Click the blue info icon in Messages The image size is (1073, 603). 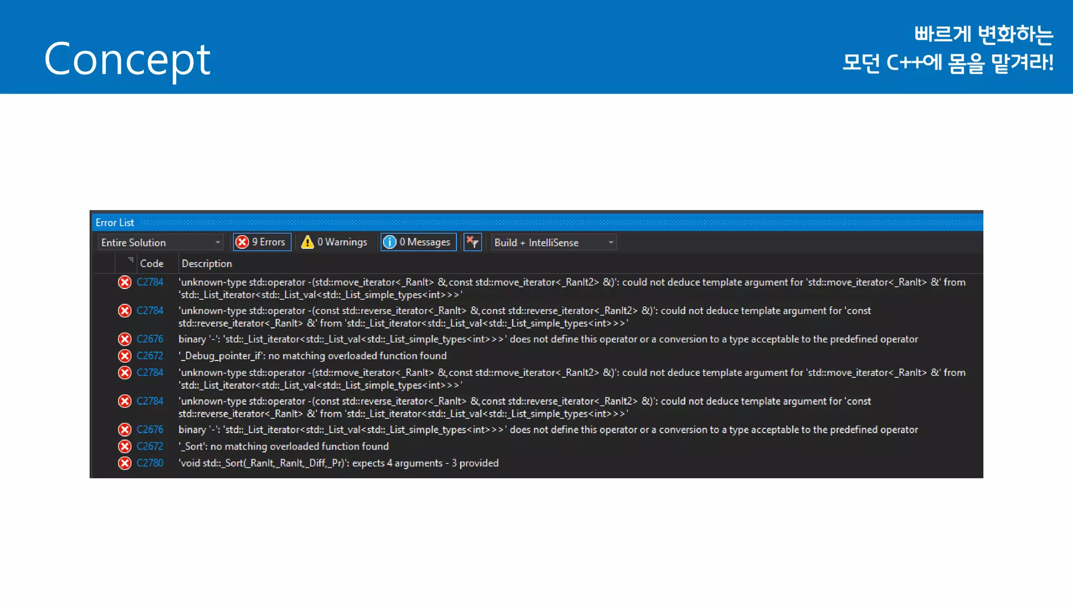pyautogui.click(x=390, y=242)
